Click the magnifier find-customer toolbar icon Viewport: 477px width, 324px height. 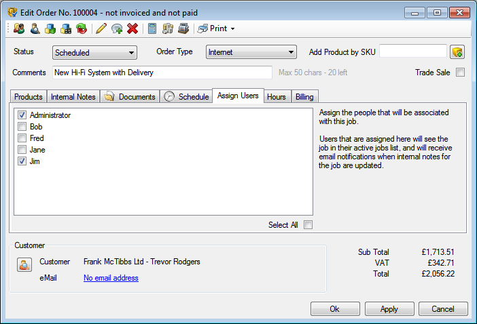[x=35, y=28]
